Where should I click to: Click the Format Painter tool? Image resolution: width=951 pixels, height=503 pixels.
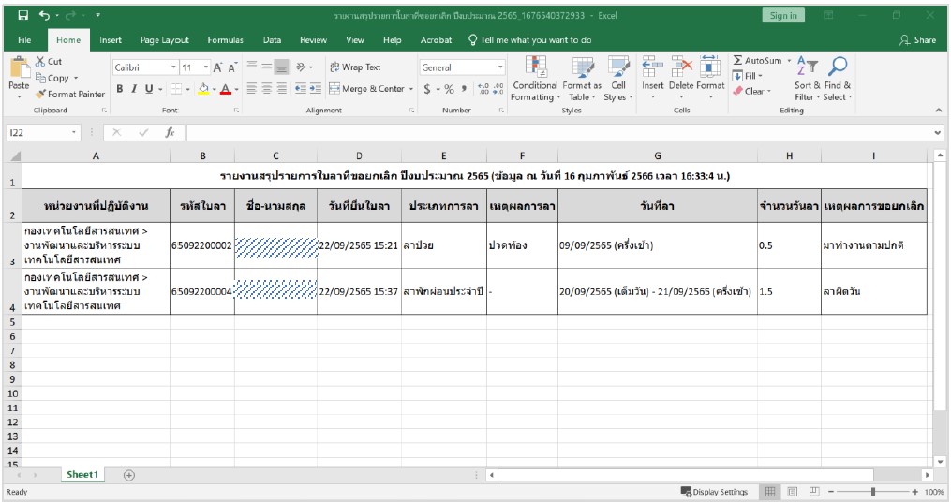click(x=70, y=94)
